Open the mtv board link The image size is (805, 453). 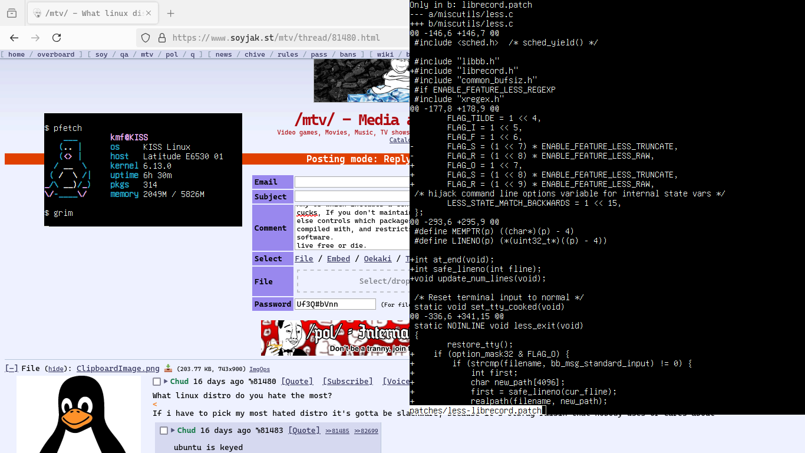pos(147,54)
